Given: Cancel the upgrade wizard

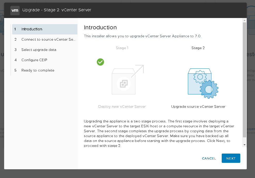Looking at the screenshot, I should click(209, 158).
